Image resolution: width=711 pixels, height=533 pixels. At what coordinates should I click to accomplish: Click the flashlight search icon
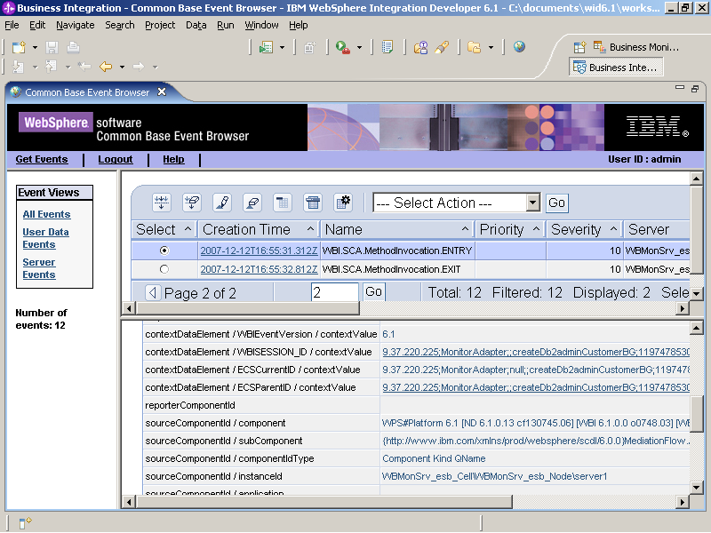[442, 47]
